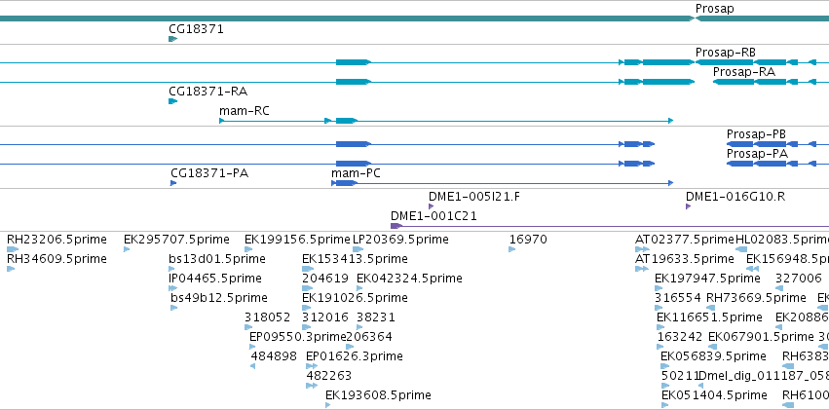
Task: Click the CG18371-RA transcript glyph
Action: pos(172,101)
